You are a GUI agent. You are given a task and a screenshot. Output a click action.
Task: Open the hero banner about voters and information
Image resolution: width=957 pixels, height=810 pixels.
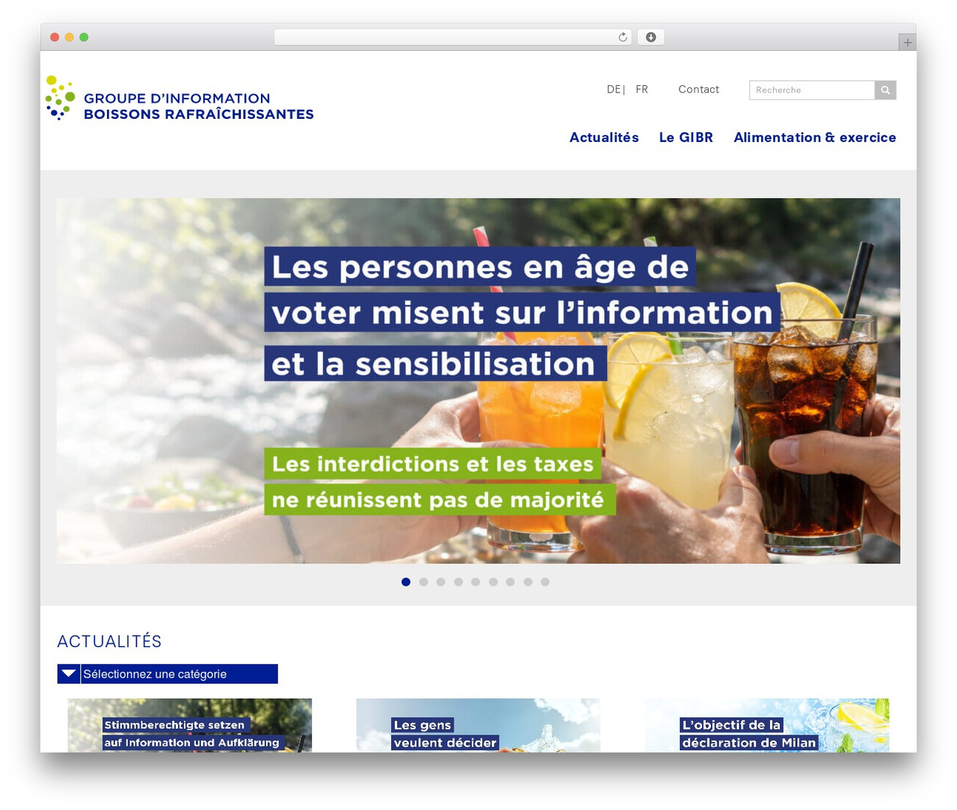pyautogui.click(x=478, y=380)
